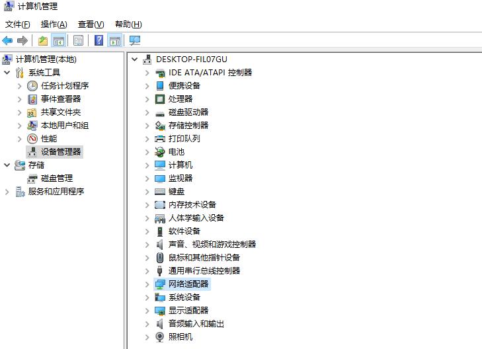Click the 本地用户和组 icon
Screen dimensions: 482x349
(x=32, y=126)
